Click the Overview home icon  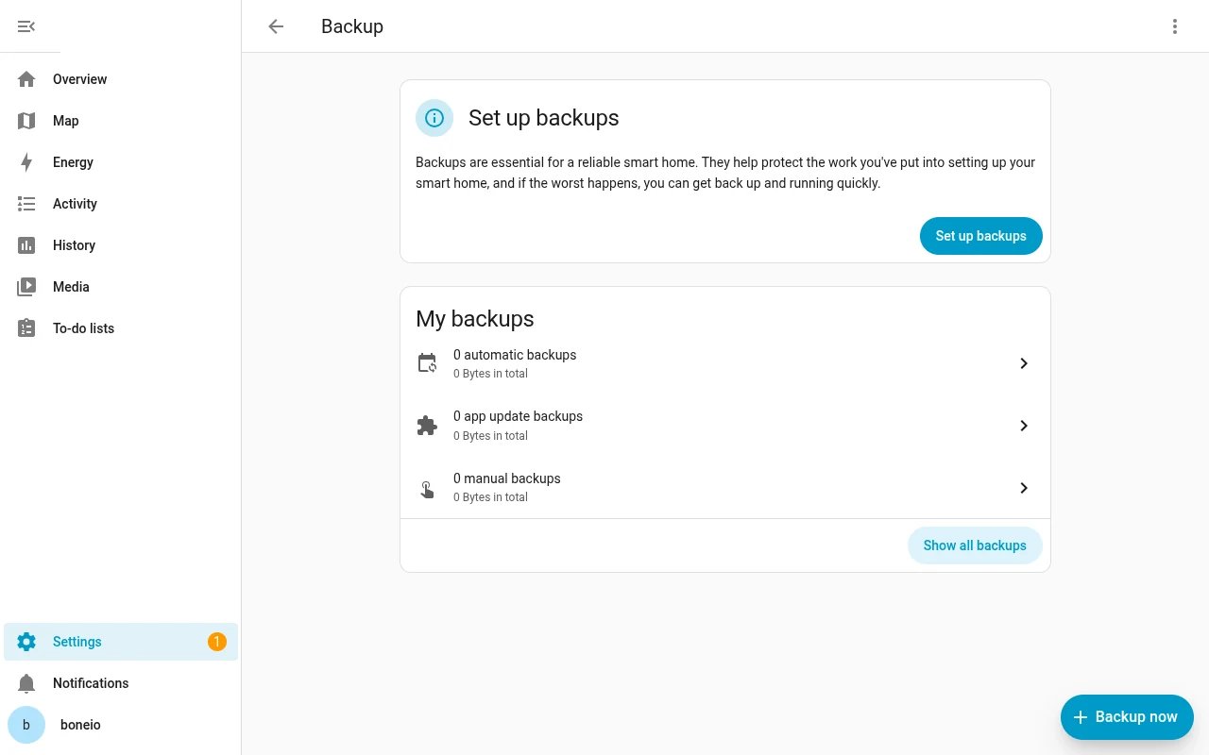[x=26, y=79]
